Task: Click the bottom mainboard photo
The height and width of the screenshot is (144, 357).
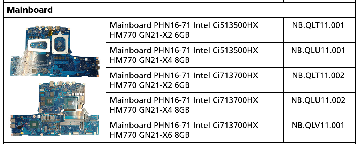Action: (x=55, y=108)
